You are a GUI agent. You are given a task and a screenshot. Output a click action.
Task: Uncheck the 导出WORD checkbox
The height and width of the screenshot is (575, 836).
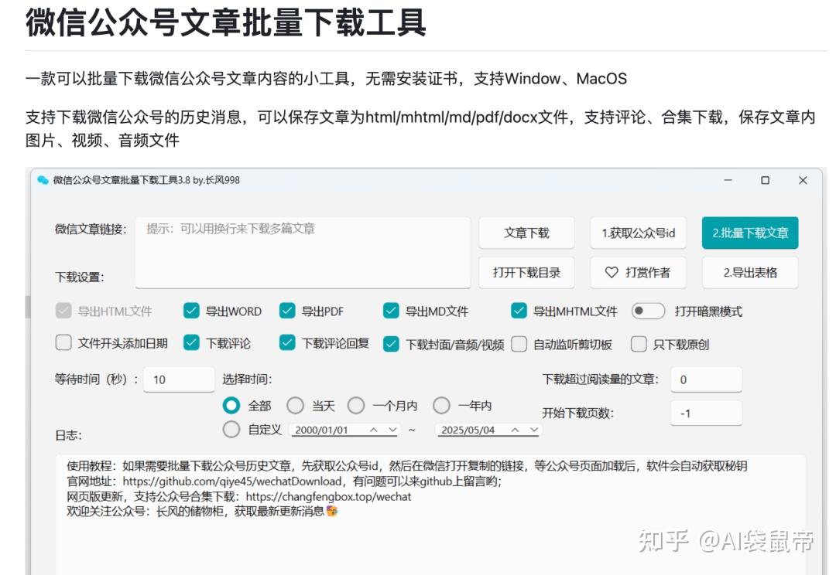[191, 311]
